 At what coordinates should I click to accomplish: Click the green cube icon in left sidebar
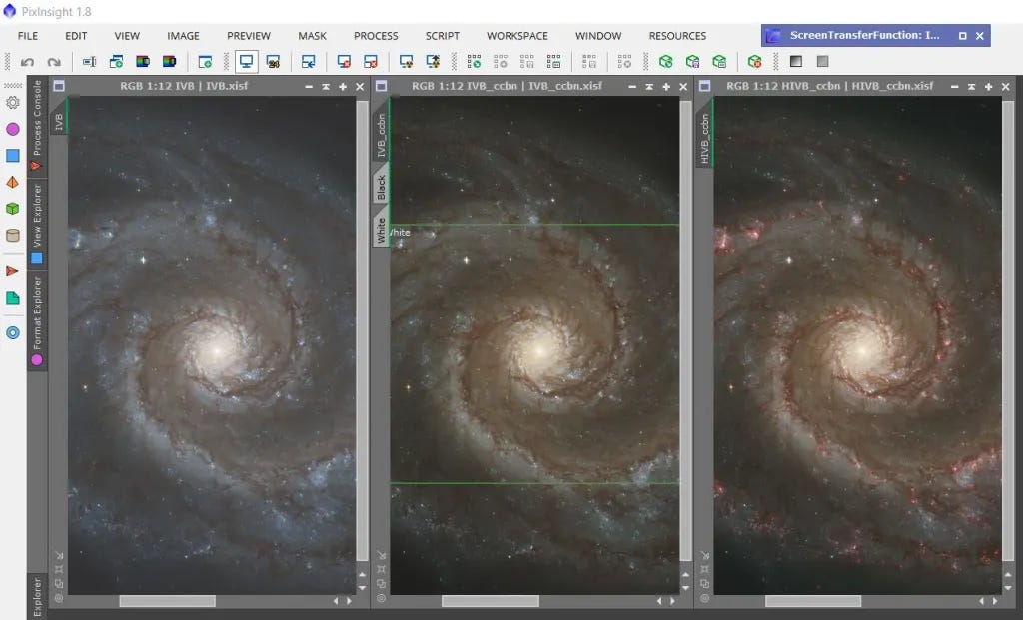[13, 209]
